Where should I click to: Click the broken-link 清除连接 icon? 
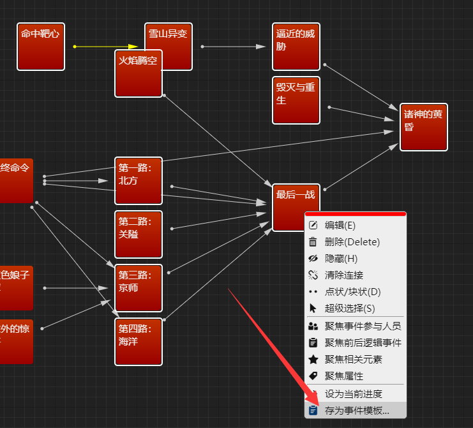pyautogui.click(x=313, y=275)
